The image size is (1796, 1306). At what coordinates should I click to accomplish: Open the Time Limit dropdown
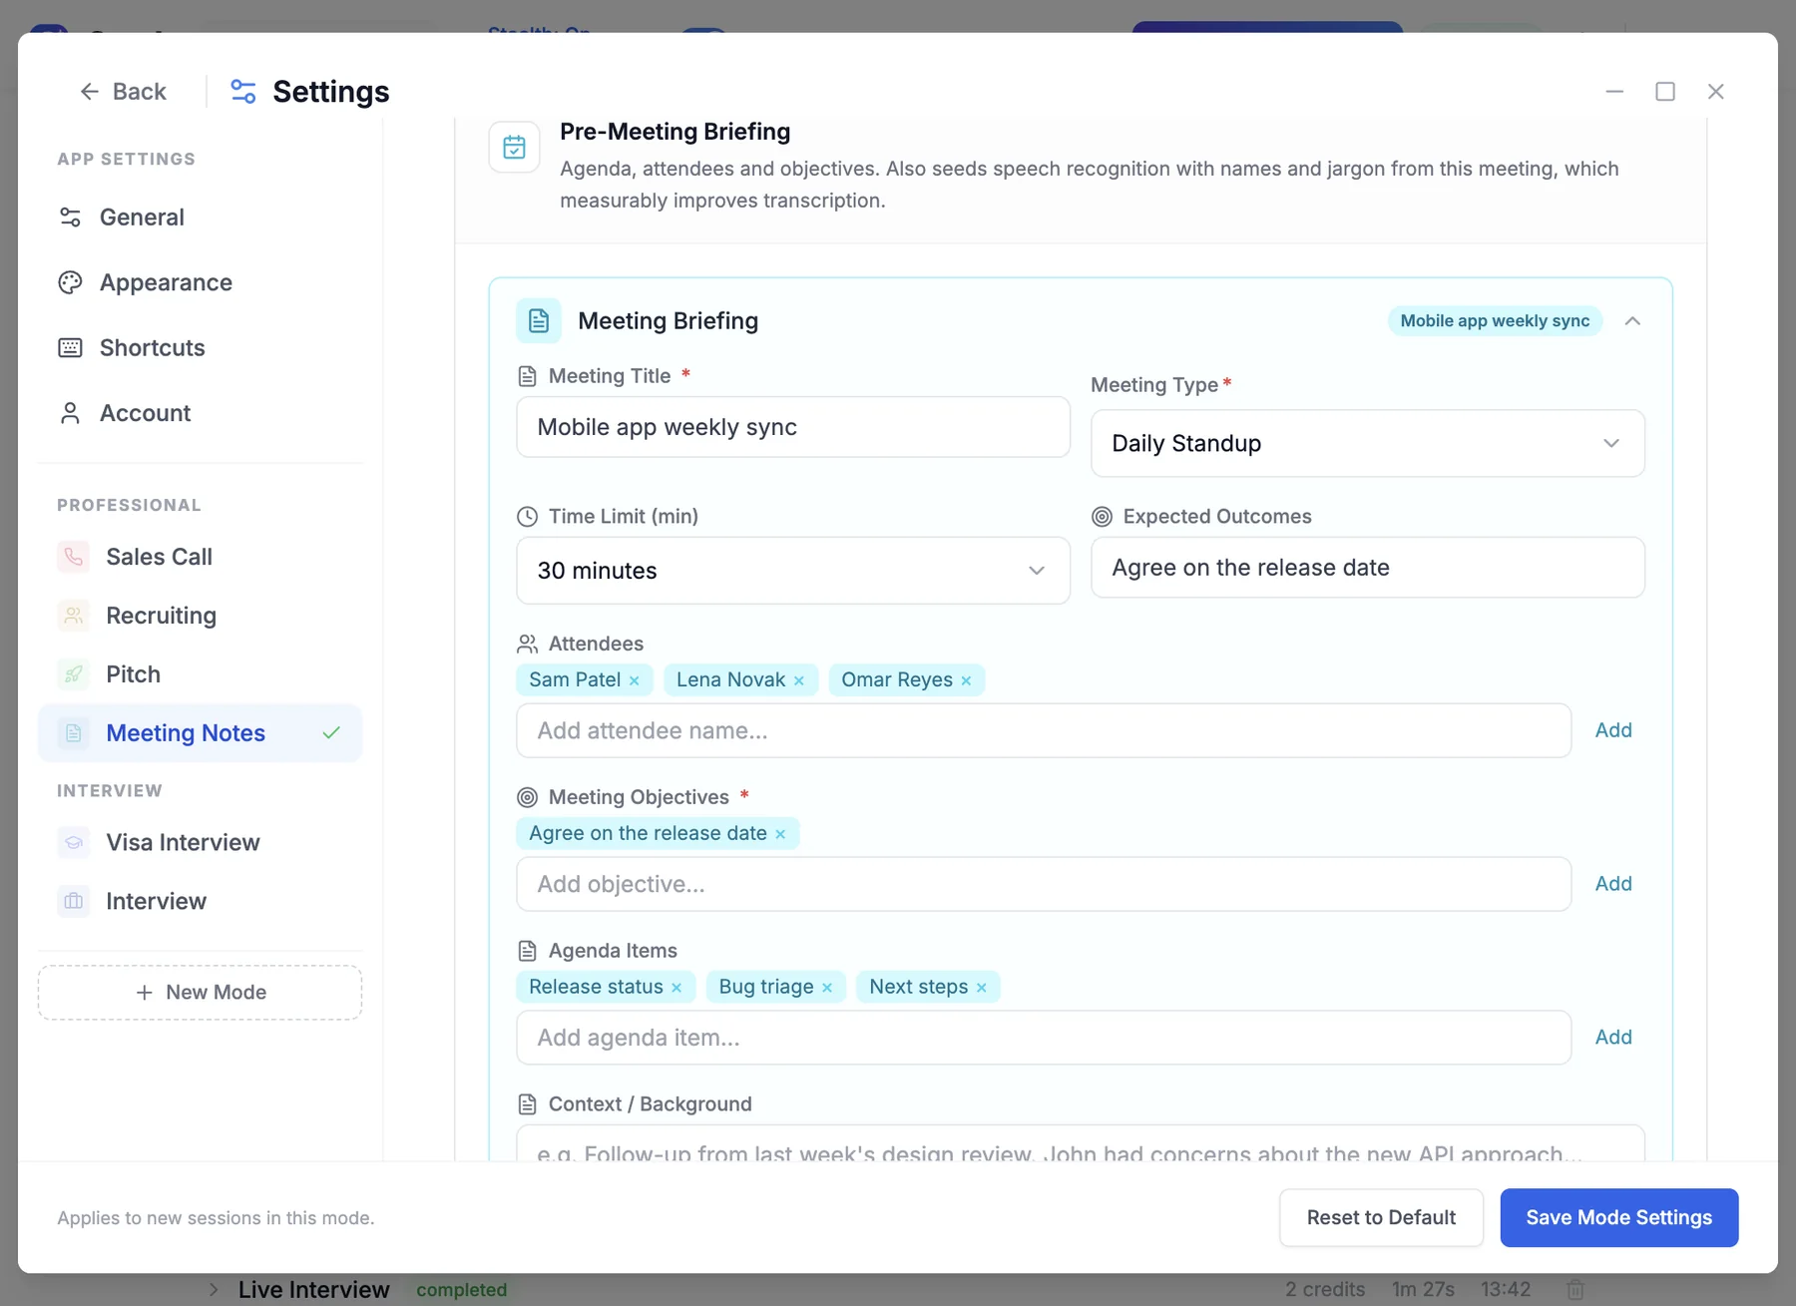(x=793, y=571)
